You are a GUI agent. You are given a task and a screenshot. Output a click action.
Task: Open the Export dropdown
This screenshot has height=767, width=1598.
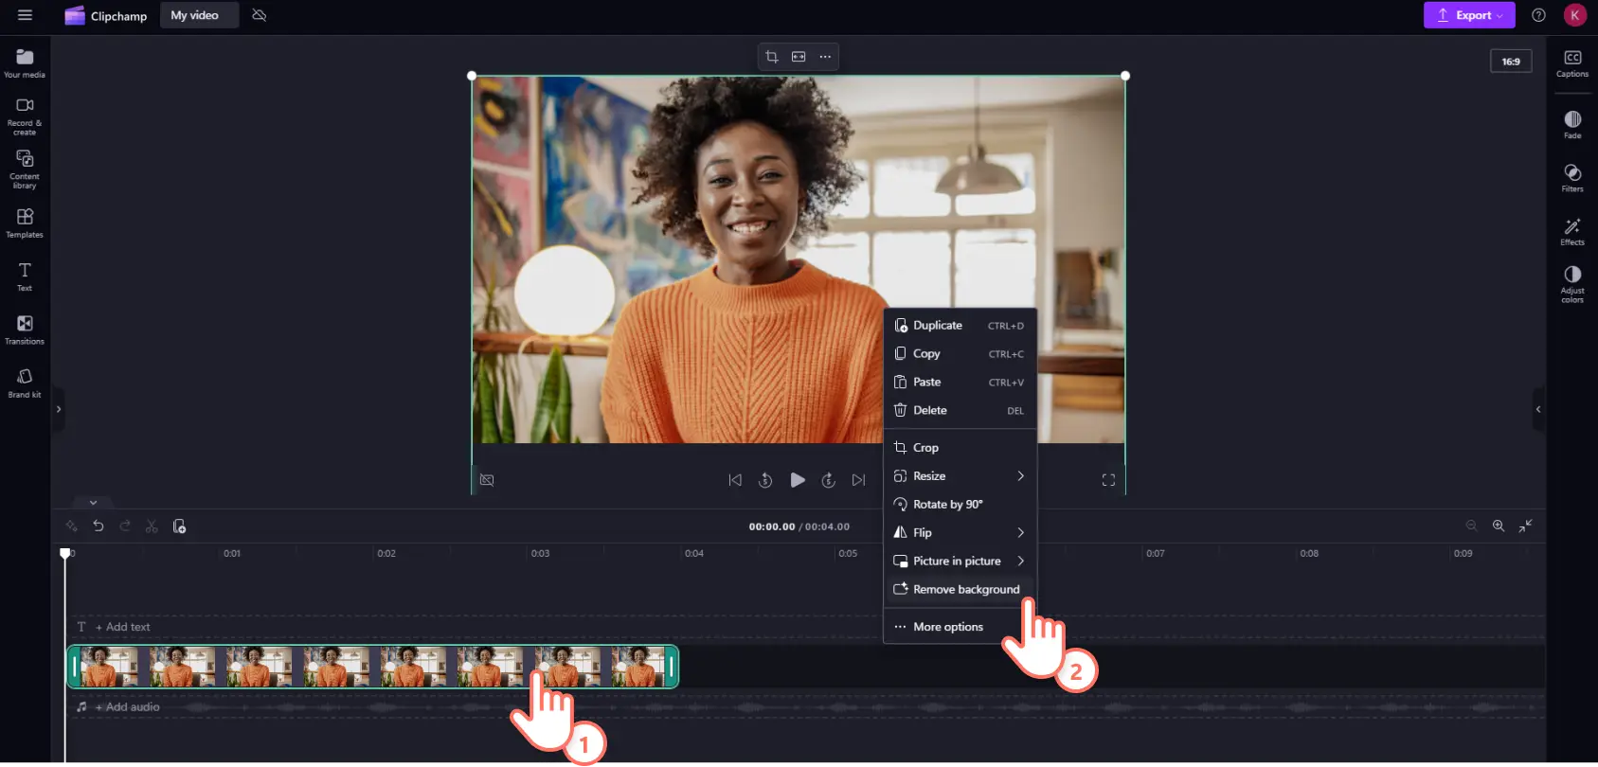point(1469,15)
